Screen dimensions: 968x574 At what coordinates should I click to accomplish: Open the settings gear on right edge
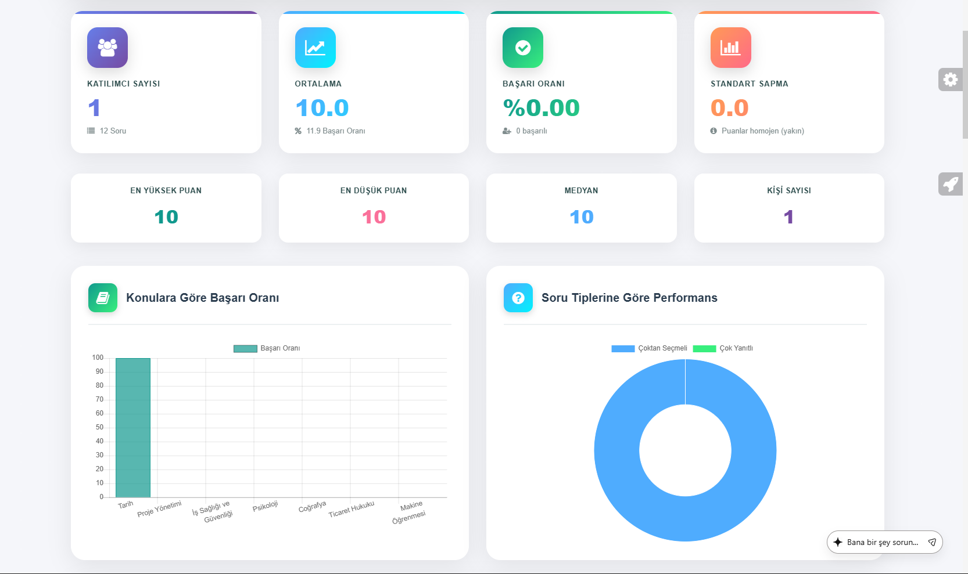point(950,80)
